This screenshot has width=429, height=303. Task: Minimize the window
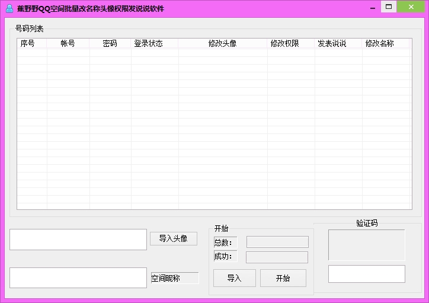click(372, 7)
